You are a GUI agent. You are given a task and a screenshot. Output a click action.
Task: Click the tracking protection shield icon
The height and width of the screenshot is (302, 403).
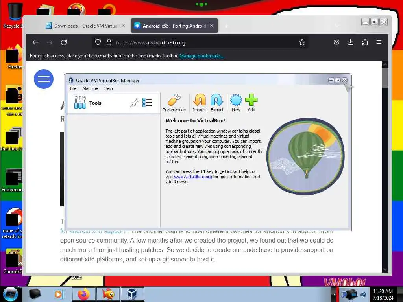pos(98,42)
